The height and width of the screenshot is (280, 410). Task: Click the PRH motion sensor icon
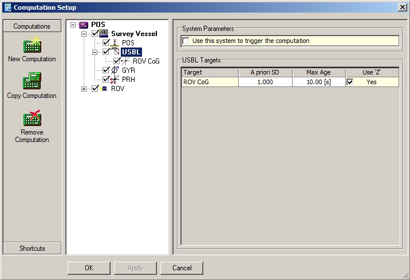[x=115, y=79]
